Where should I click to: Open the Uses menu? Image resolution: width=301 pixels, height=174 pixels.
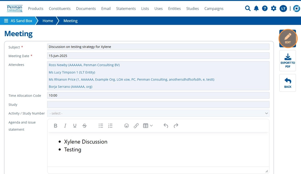(x=159, y=8)
